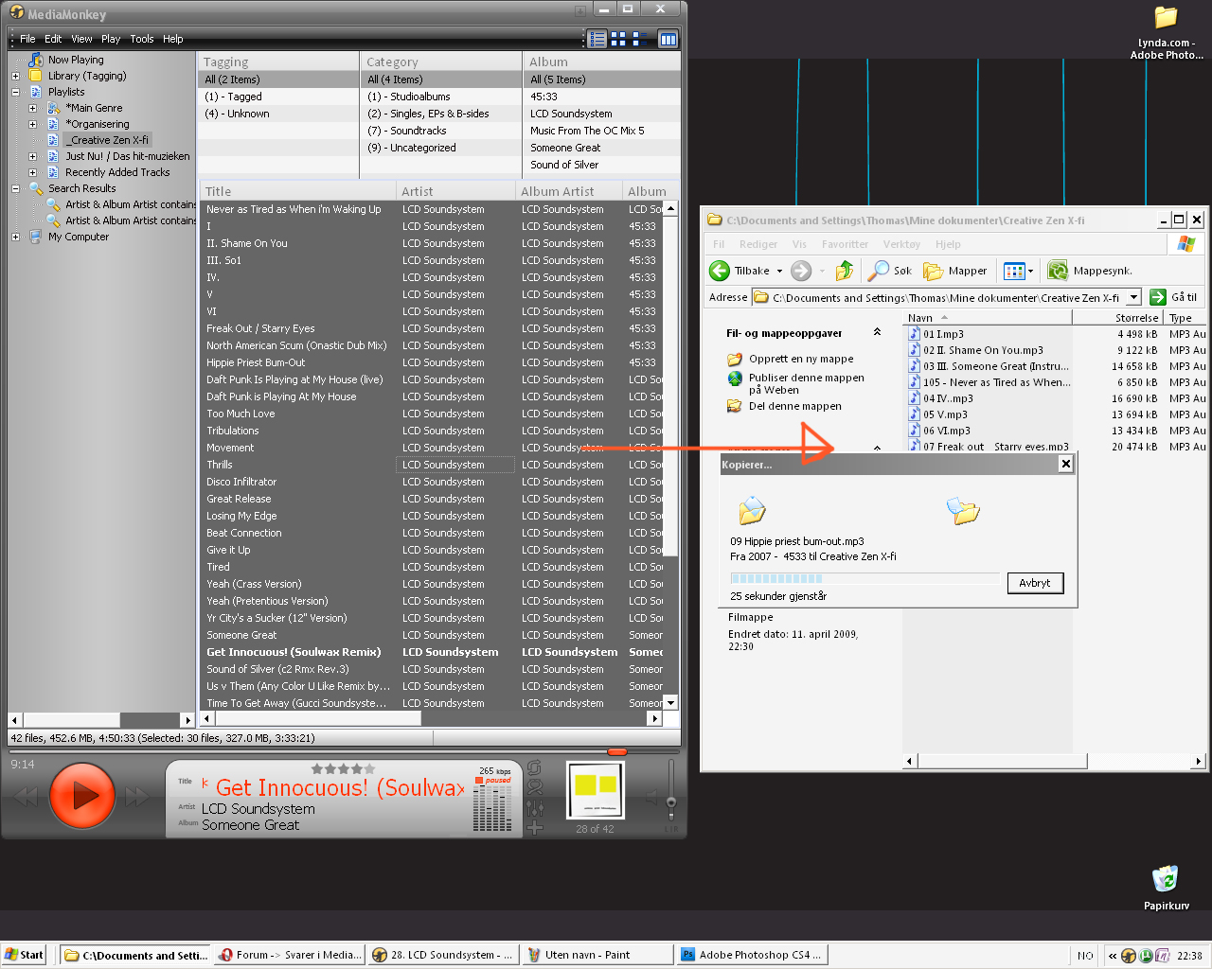Collapse the Fil- og mappeoppgaver section
1212x969 pixels.
coord(877,332)
